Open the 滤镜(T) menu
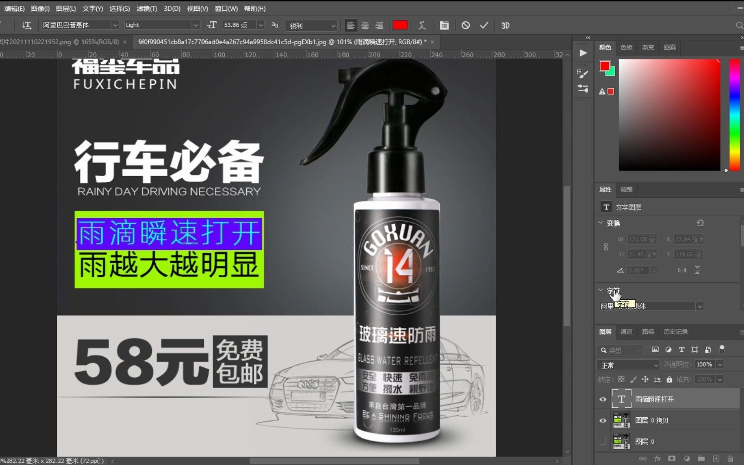Viewport: 744px width, 465px height. click(147, 8)
